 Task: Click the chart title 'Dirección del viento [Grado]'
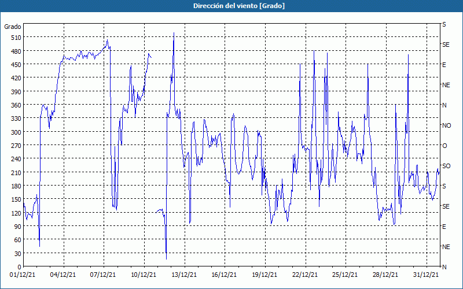[239, 6]
